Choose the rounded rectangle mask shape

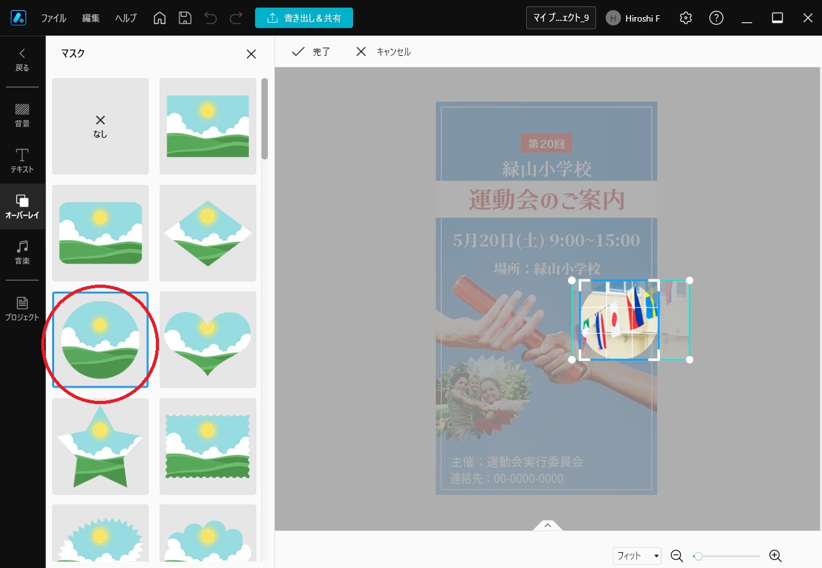point(101,233)
